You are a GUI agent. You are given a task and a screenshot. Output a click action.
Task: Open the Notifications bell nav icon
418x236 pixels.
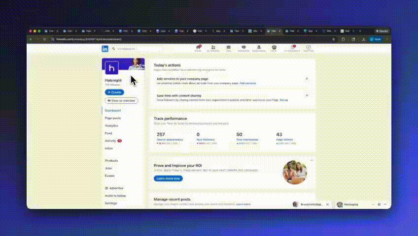259,48
